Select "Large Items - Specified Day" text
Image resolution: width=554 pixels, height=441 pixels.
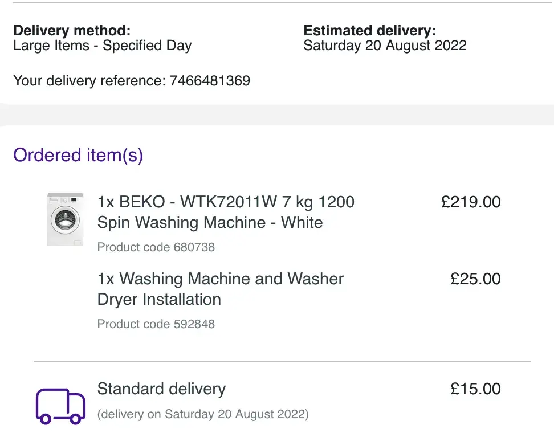(x=103, y=46)
